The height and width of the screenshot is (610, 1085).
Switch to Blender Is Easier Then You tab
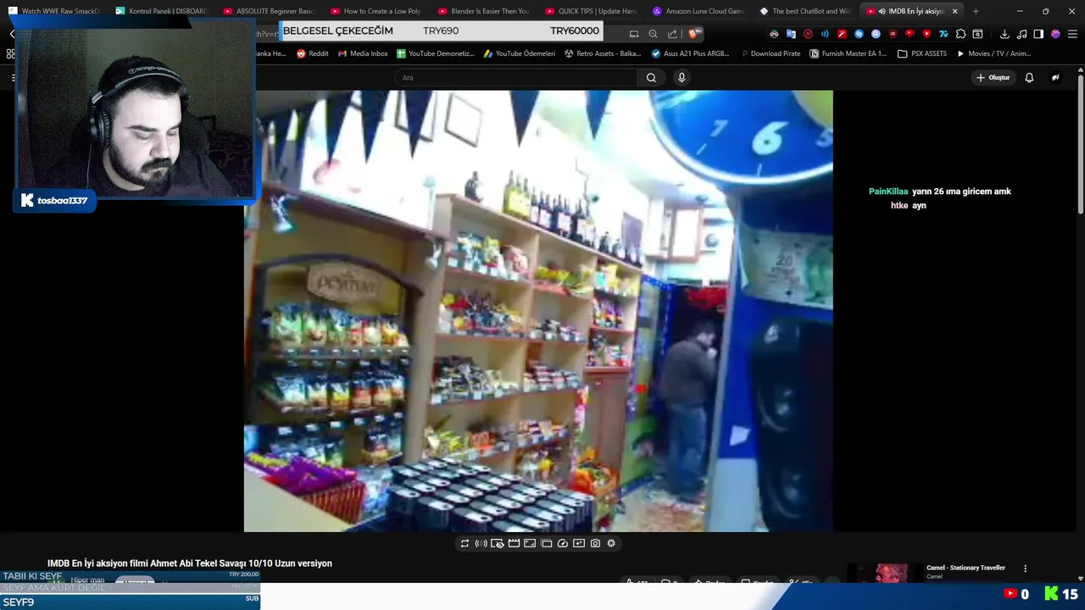coord(486,11)
